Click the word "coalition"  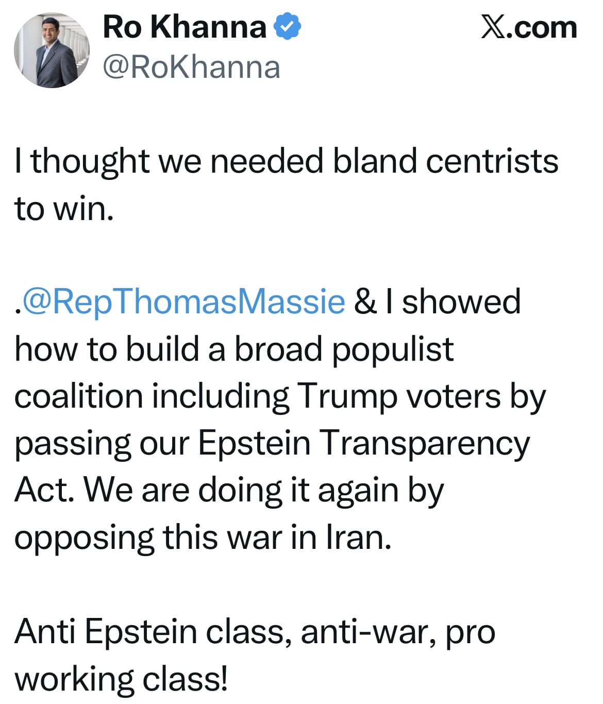click(78, 396)
